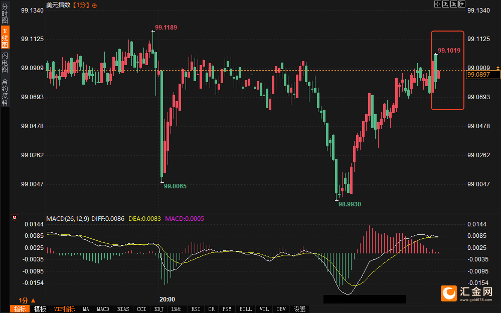
Task: Click the orange marker beside price 99.0909
Action: point(497,68)
